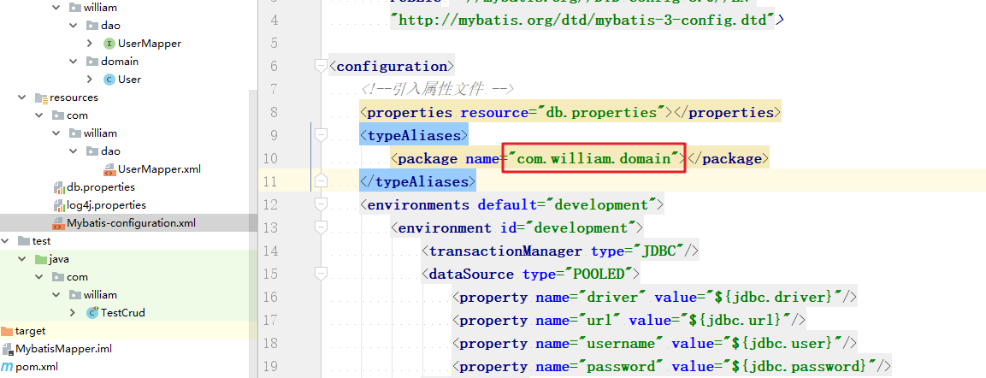Expand the TestCrud class node
This screenshot has width=986, height=378.
73,313
